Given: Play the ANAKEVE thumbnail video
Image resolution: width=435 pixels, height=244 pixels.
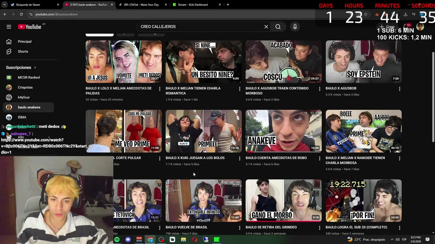Looking at the screenshot, I should tap(283, 131).
